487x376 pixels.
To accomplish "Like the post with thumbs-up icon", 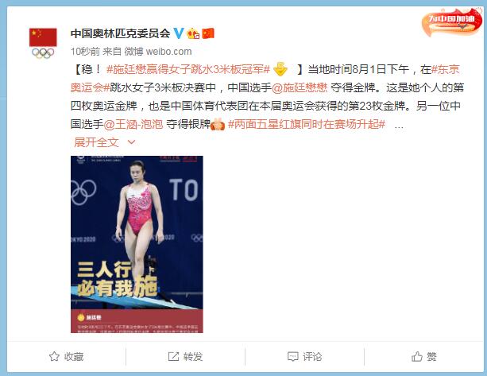I will [x=417, y=356].
